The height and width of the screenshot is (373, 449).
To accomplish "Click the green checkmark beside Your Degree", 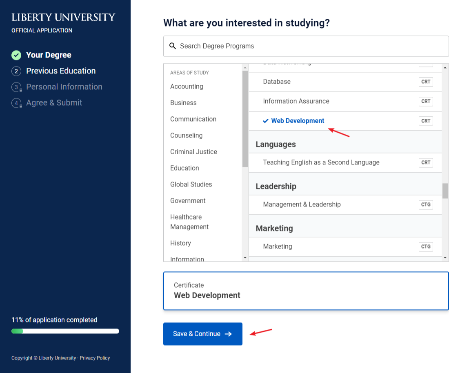I will click(16, 55).
